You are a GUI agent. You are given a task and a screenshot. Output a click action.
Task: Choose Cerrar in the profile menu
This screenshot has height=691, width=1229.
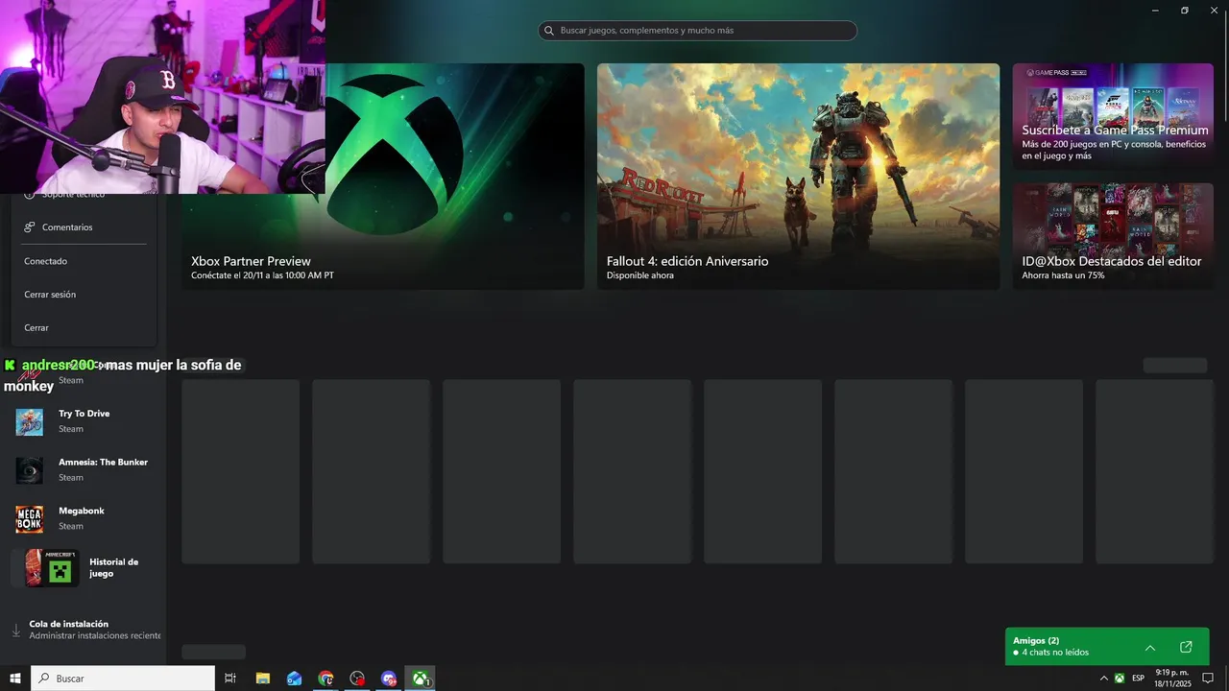coord(84,328)
